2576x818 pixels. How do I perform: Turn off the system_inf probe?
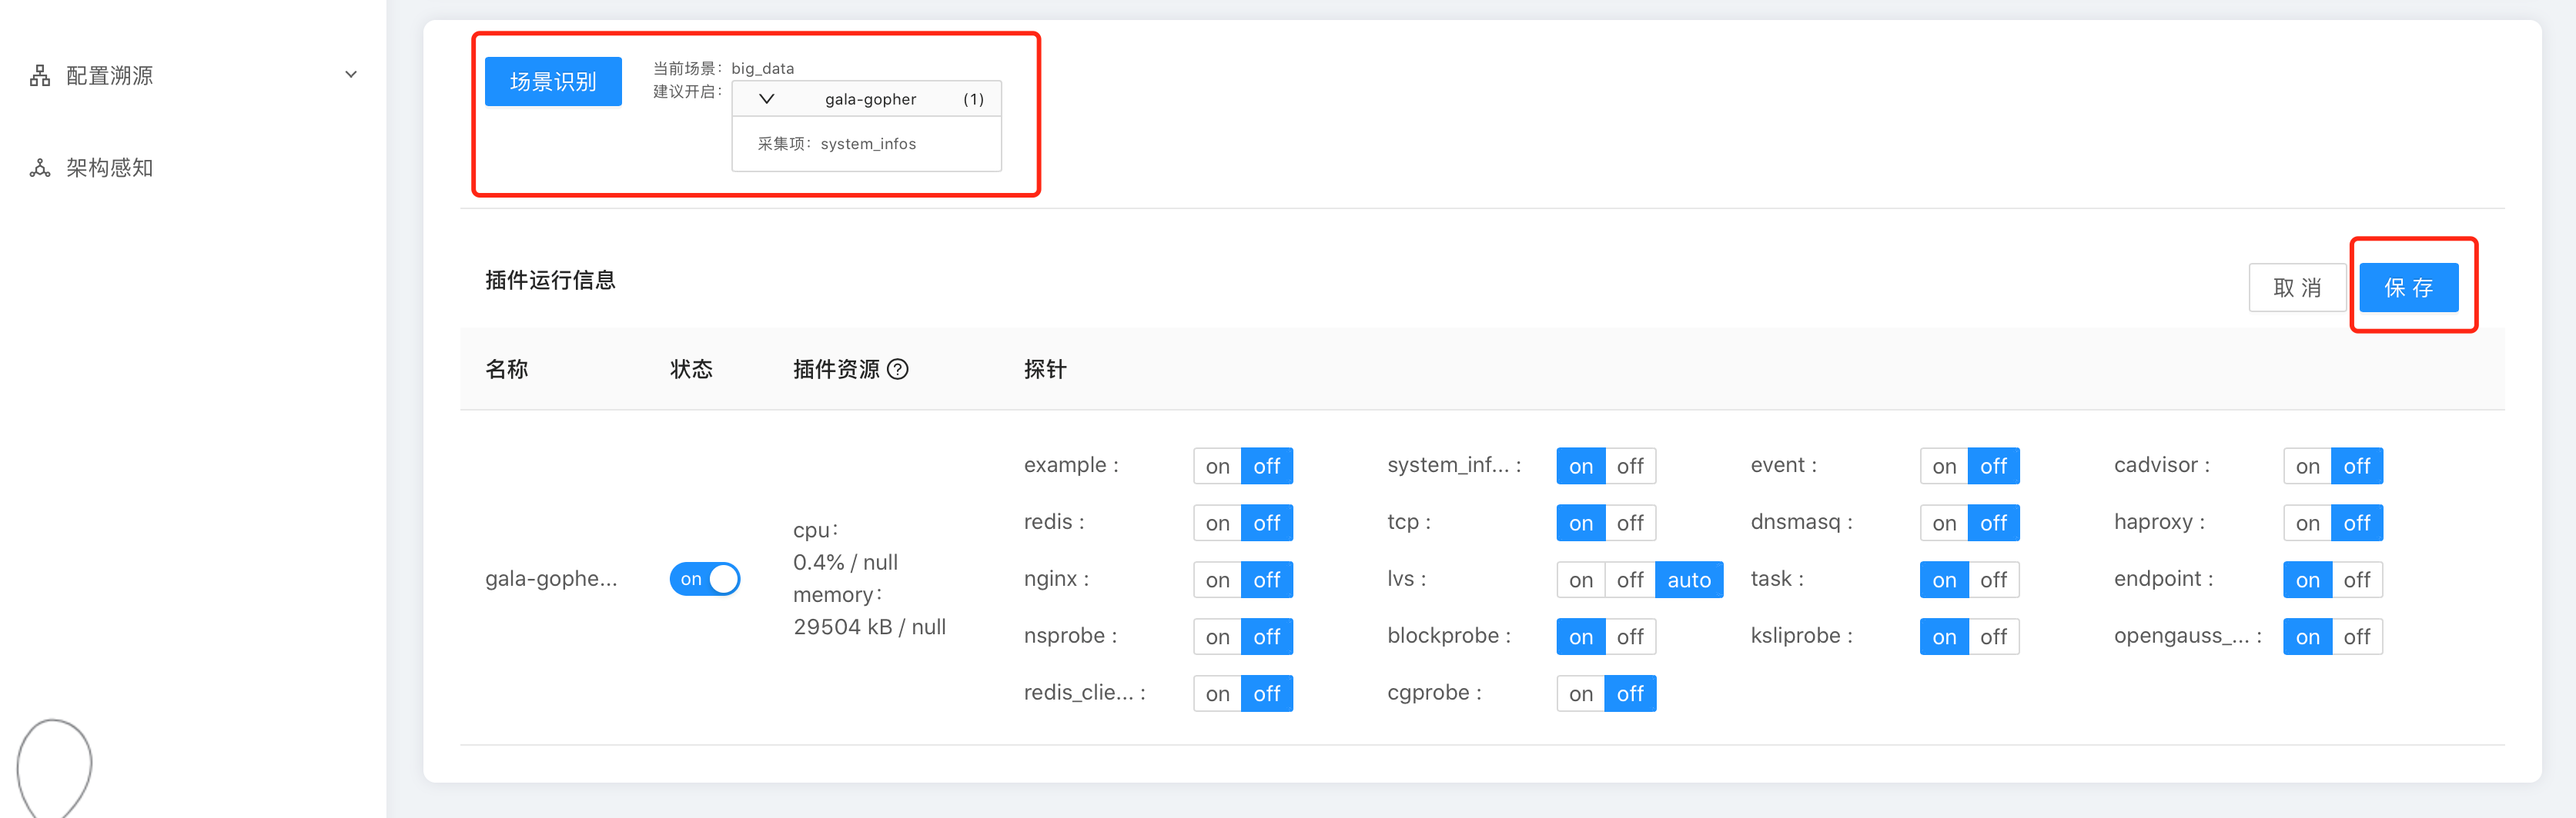[x=1629, y=467]
